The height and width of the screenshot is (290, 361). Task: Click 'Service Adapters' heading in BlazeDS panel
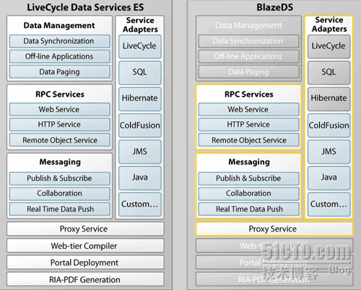(x=329, y=25)
